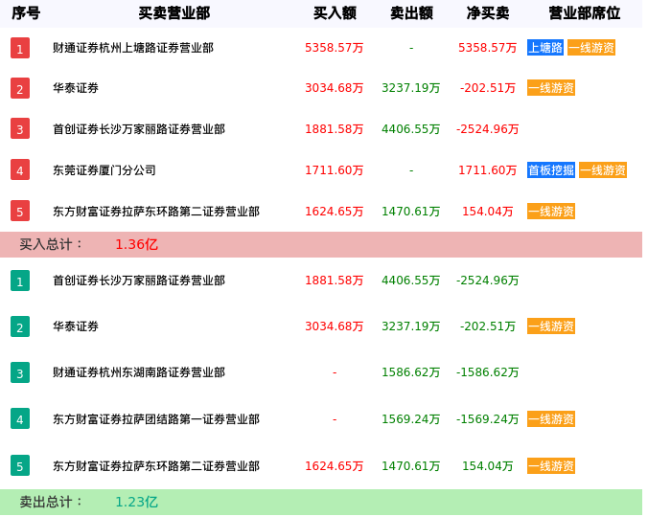
Task: Click the -1586.62万 net value
Action: (x=488, y=372)
